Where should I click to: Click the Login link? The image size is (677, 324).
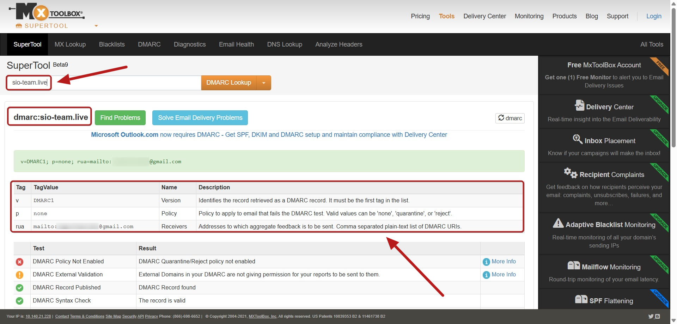654,16
